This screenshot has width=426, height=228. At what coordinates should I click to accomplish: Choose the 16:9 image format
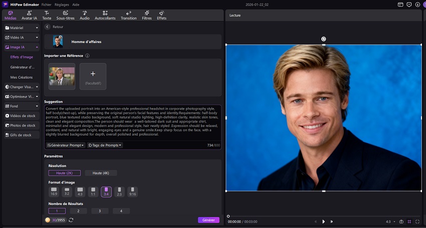[x=54, y=191]
